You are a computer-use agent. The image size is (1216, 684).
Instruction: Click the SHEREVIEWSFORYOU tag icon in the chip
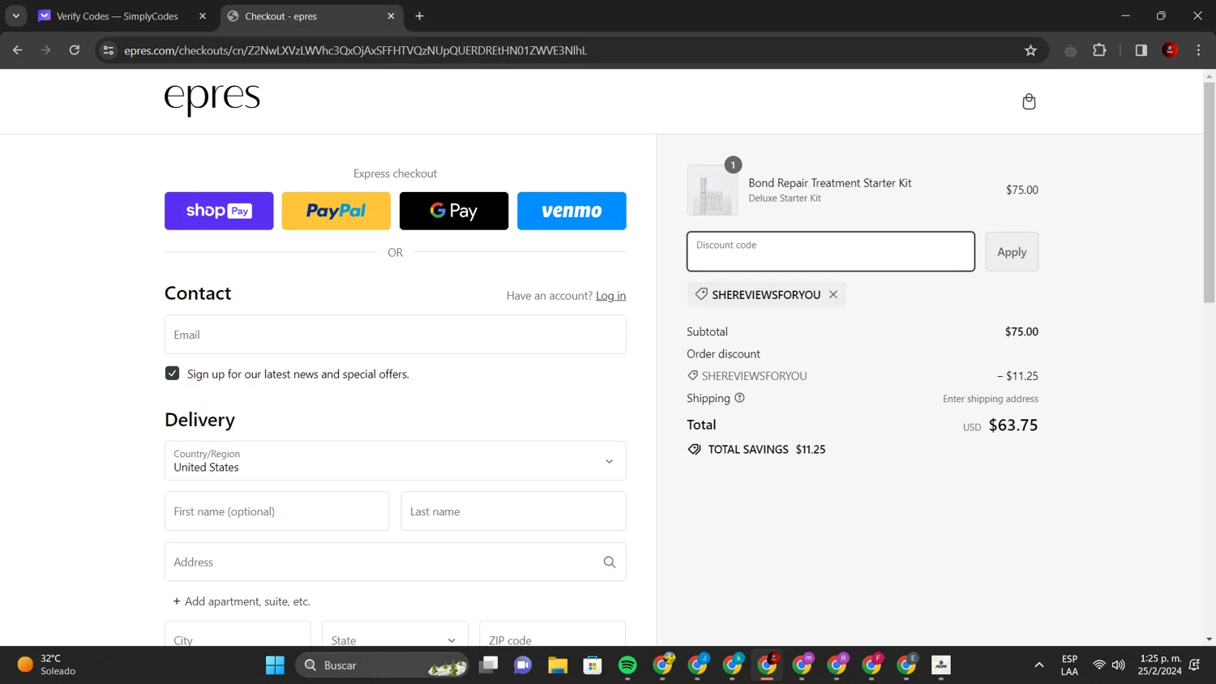[x=701, y=294]
